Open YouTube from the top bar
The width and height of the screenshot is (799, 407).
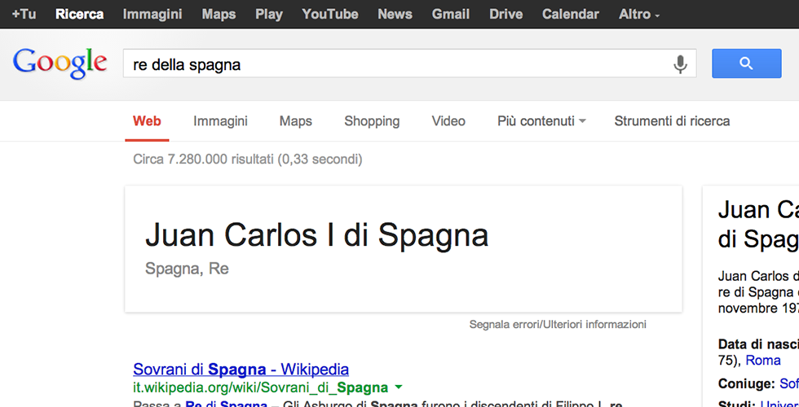pos(329,14)
